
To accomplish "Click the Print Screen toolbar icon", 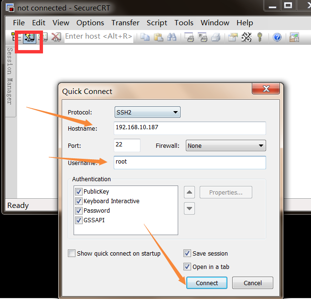I will 189,37.
